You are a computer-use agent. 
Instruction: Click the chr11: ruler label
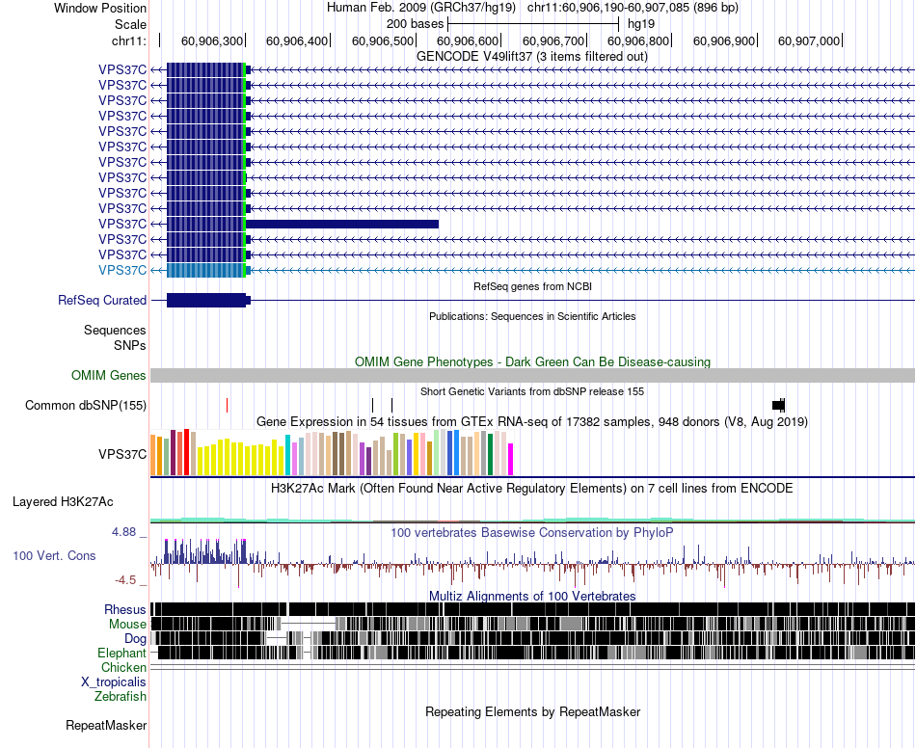click(x=128, y=40)
